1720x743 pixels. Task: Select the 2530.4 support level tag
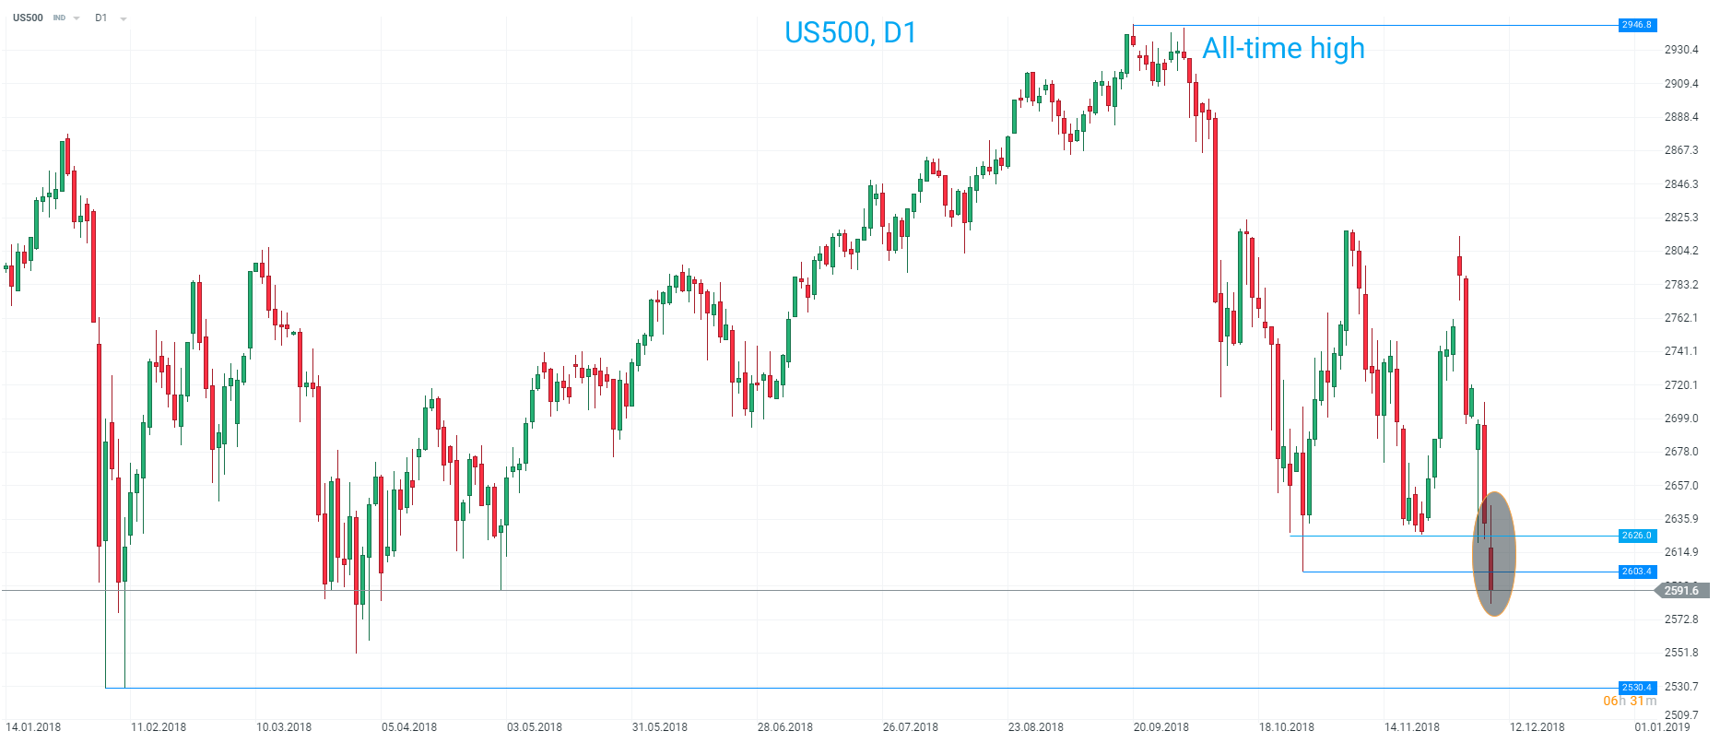click(1637, 688)
